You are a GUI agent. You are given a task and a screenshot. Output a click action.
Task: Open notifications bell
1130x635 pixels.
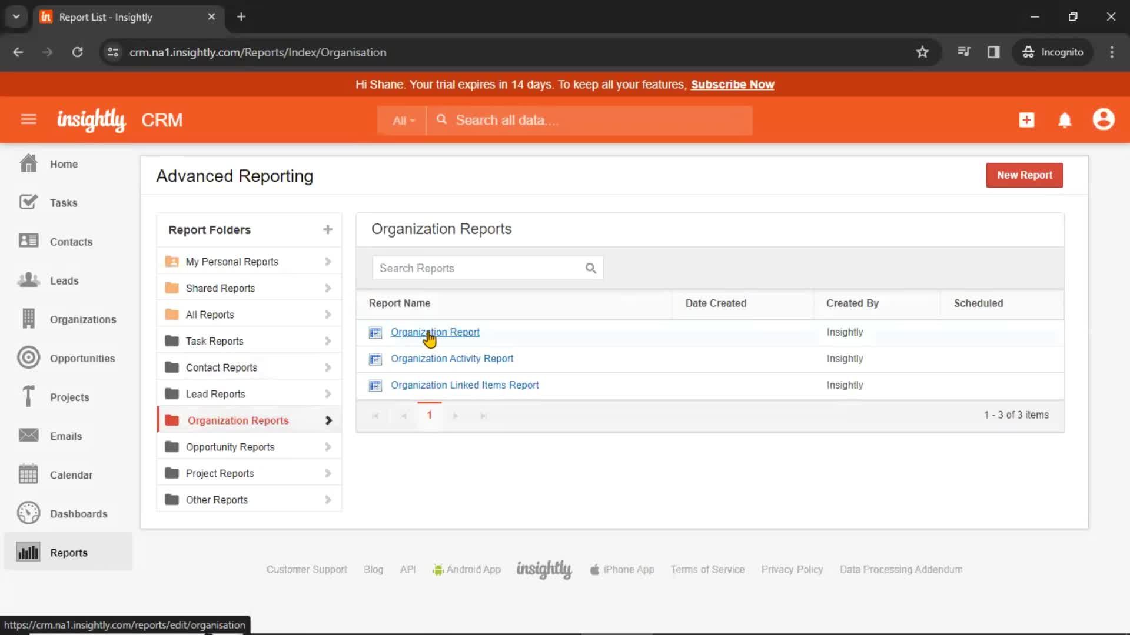(x=1065, y=120)
